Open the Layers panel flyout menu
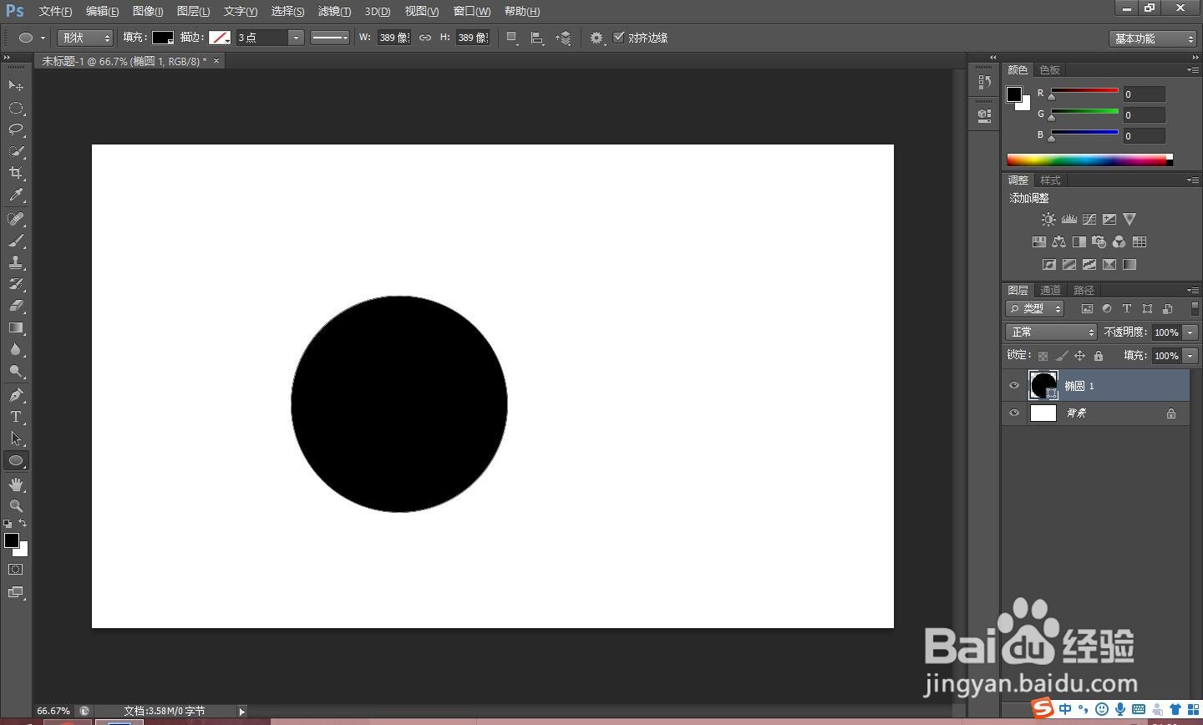Screen dimensions: 1203x725 pos(1192,290)
